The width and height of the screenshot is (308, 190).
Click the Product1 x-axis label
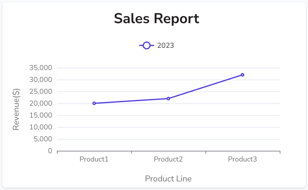tap(94, 159)
